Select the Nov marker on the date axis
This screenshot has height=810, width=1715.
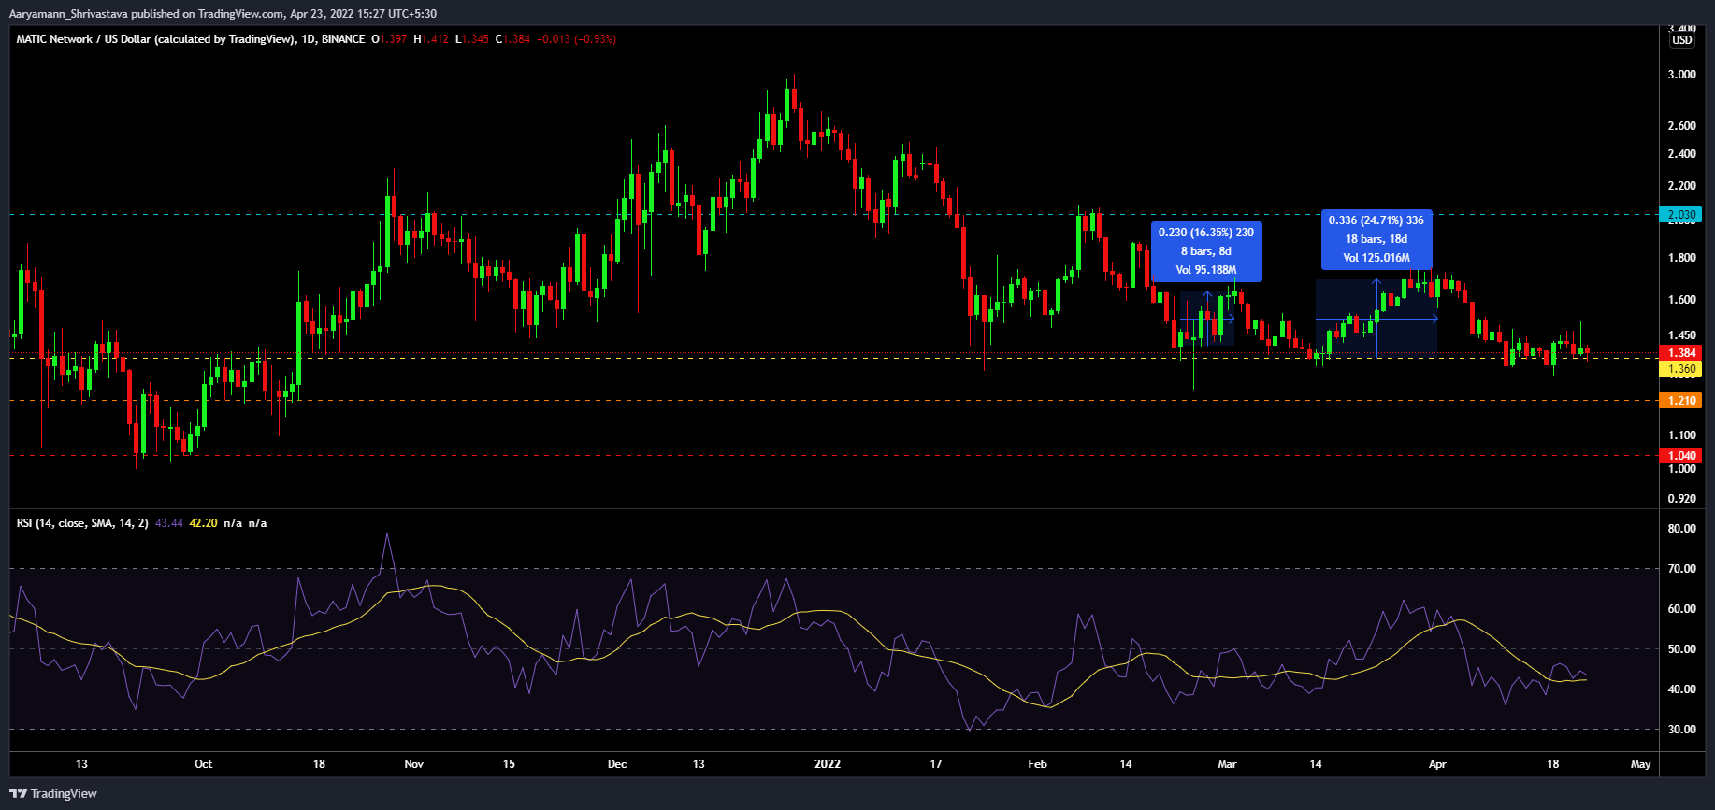coord(413,764)
